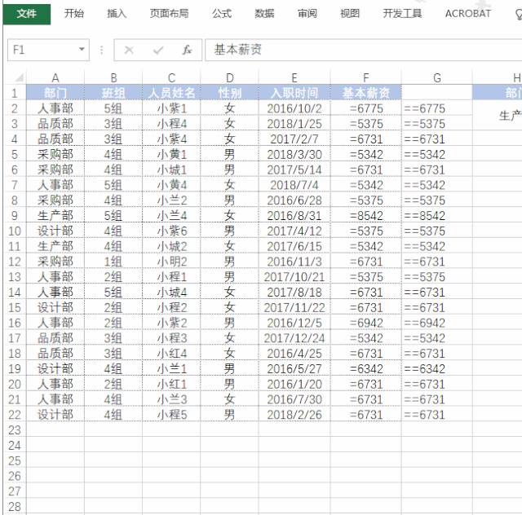Select cell 设计部 in row 19
The image size is (522, 515).
click(55, 368)
